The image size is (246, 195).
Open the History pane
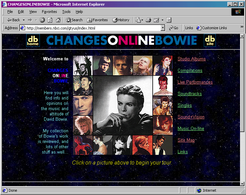(121, 20)
